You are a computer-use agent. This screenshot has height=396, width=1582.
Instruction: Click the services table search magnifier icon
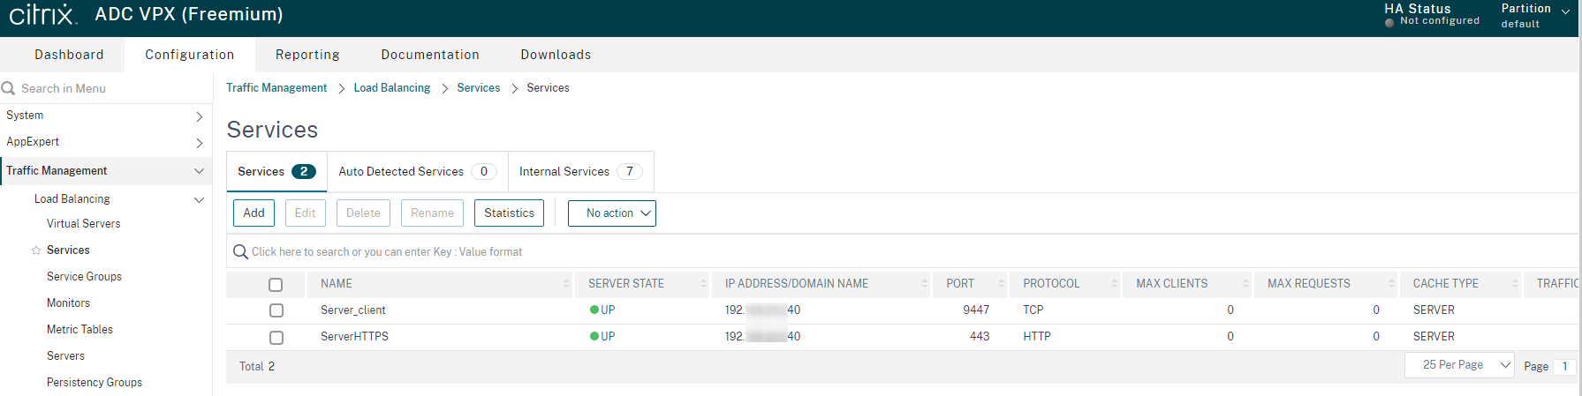point(240,252)
